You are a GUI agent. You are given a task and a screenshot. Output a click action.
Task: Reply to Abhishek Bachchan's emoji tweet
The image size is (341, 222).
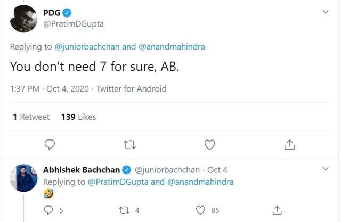click(x=48, y=210)
